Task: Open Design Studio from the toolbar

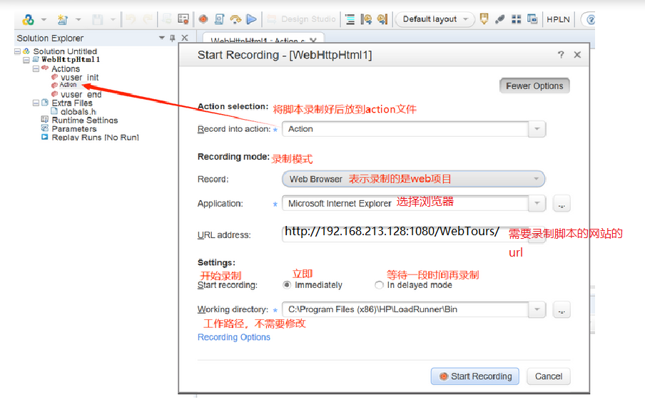Action: tap(302, 19)
